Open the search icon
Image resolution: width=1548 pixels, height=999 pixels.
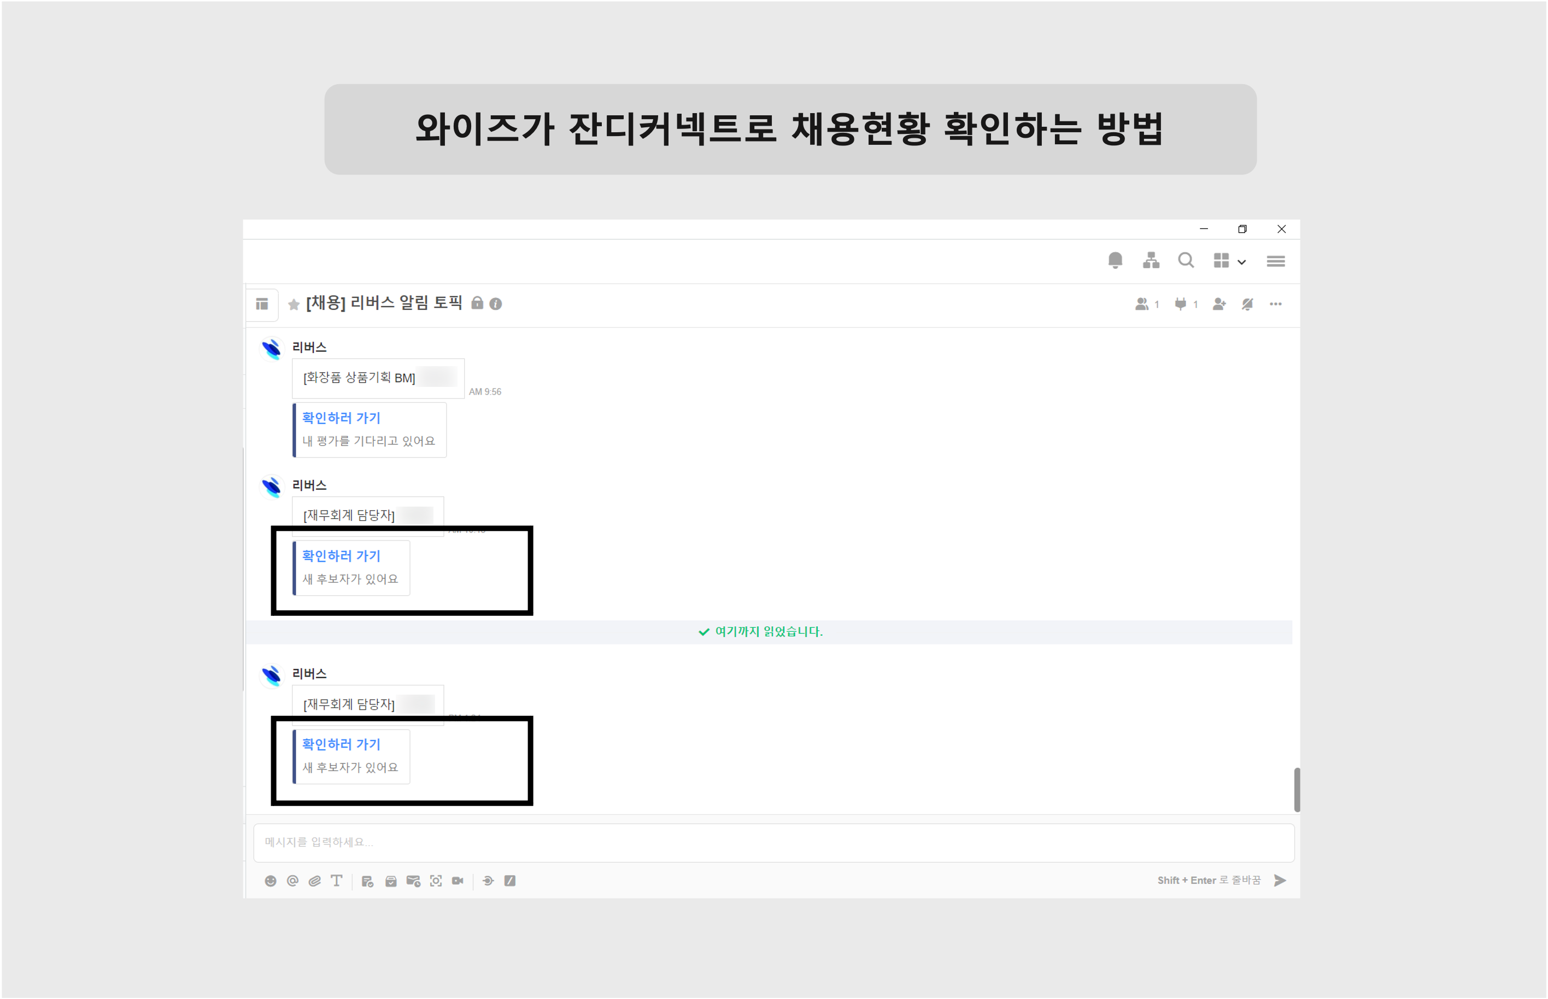(x=1186, y=261)
